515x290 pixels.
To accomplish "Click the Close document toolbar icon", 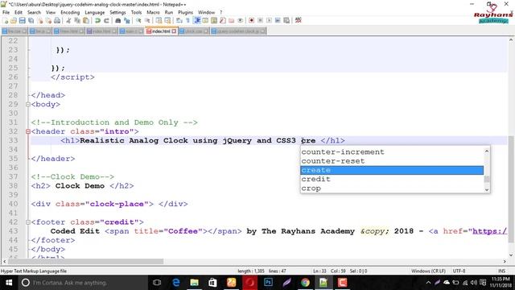I will click(x=40, y=20).
